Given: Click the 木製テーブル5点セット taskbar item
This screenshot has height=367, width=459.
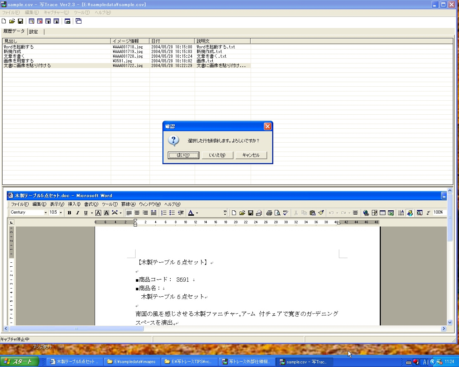Looking at the screenshot, I should tap(75, 362).
